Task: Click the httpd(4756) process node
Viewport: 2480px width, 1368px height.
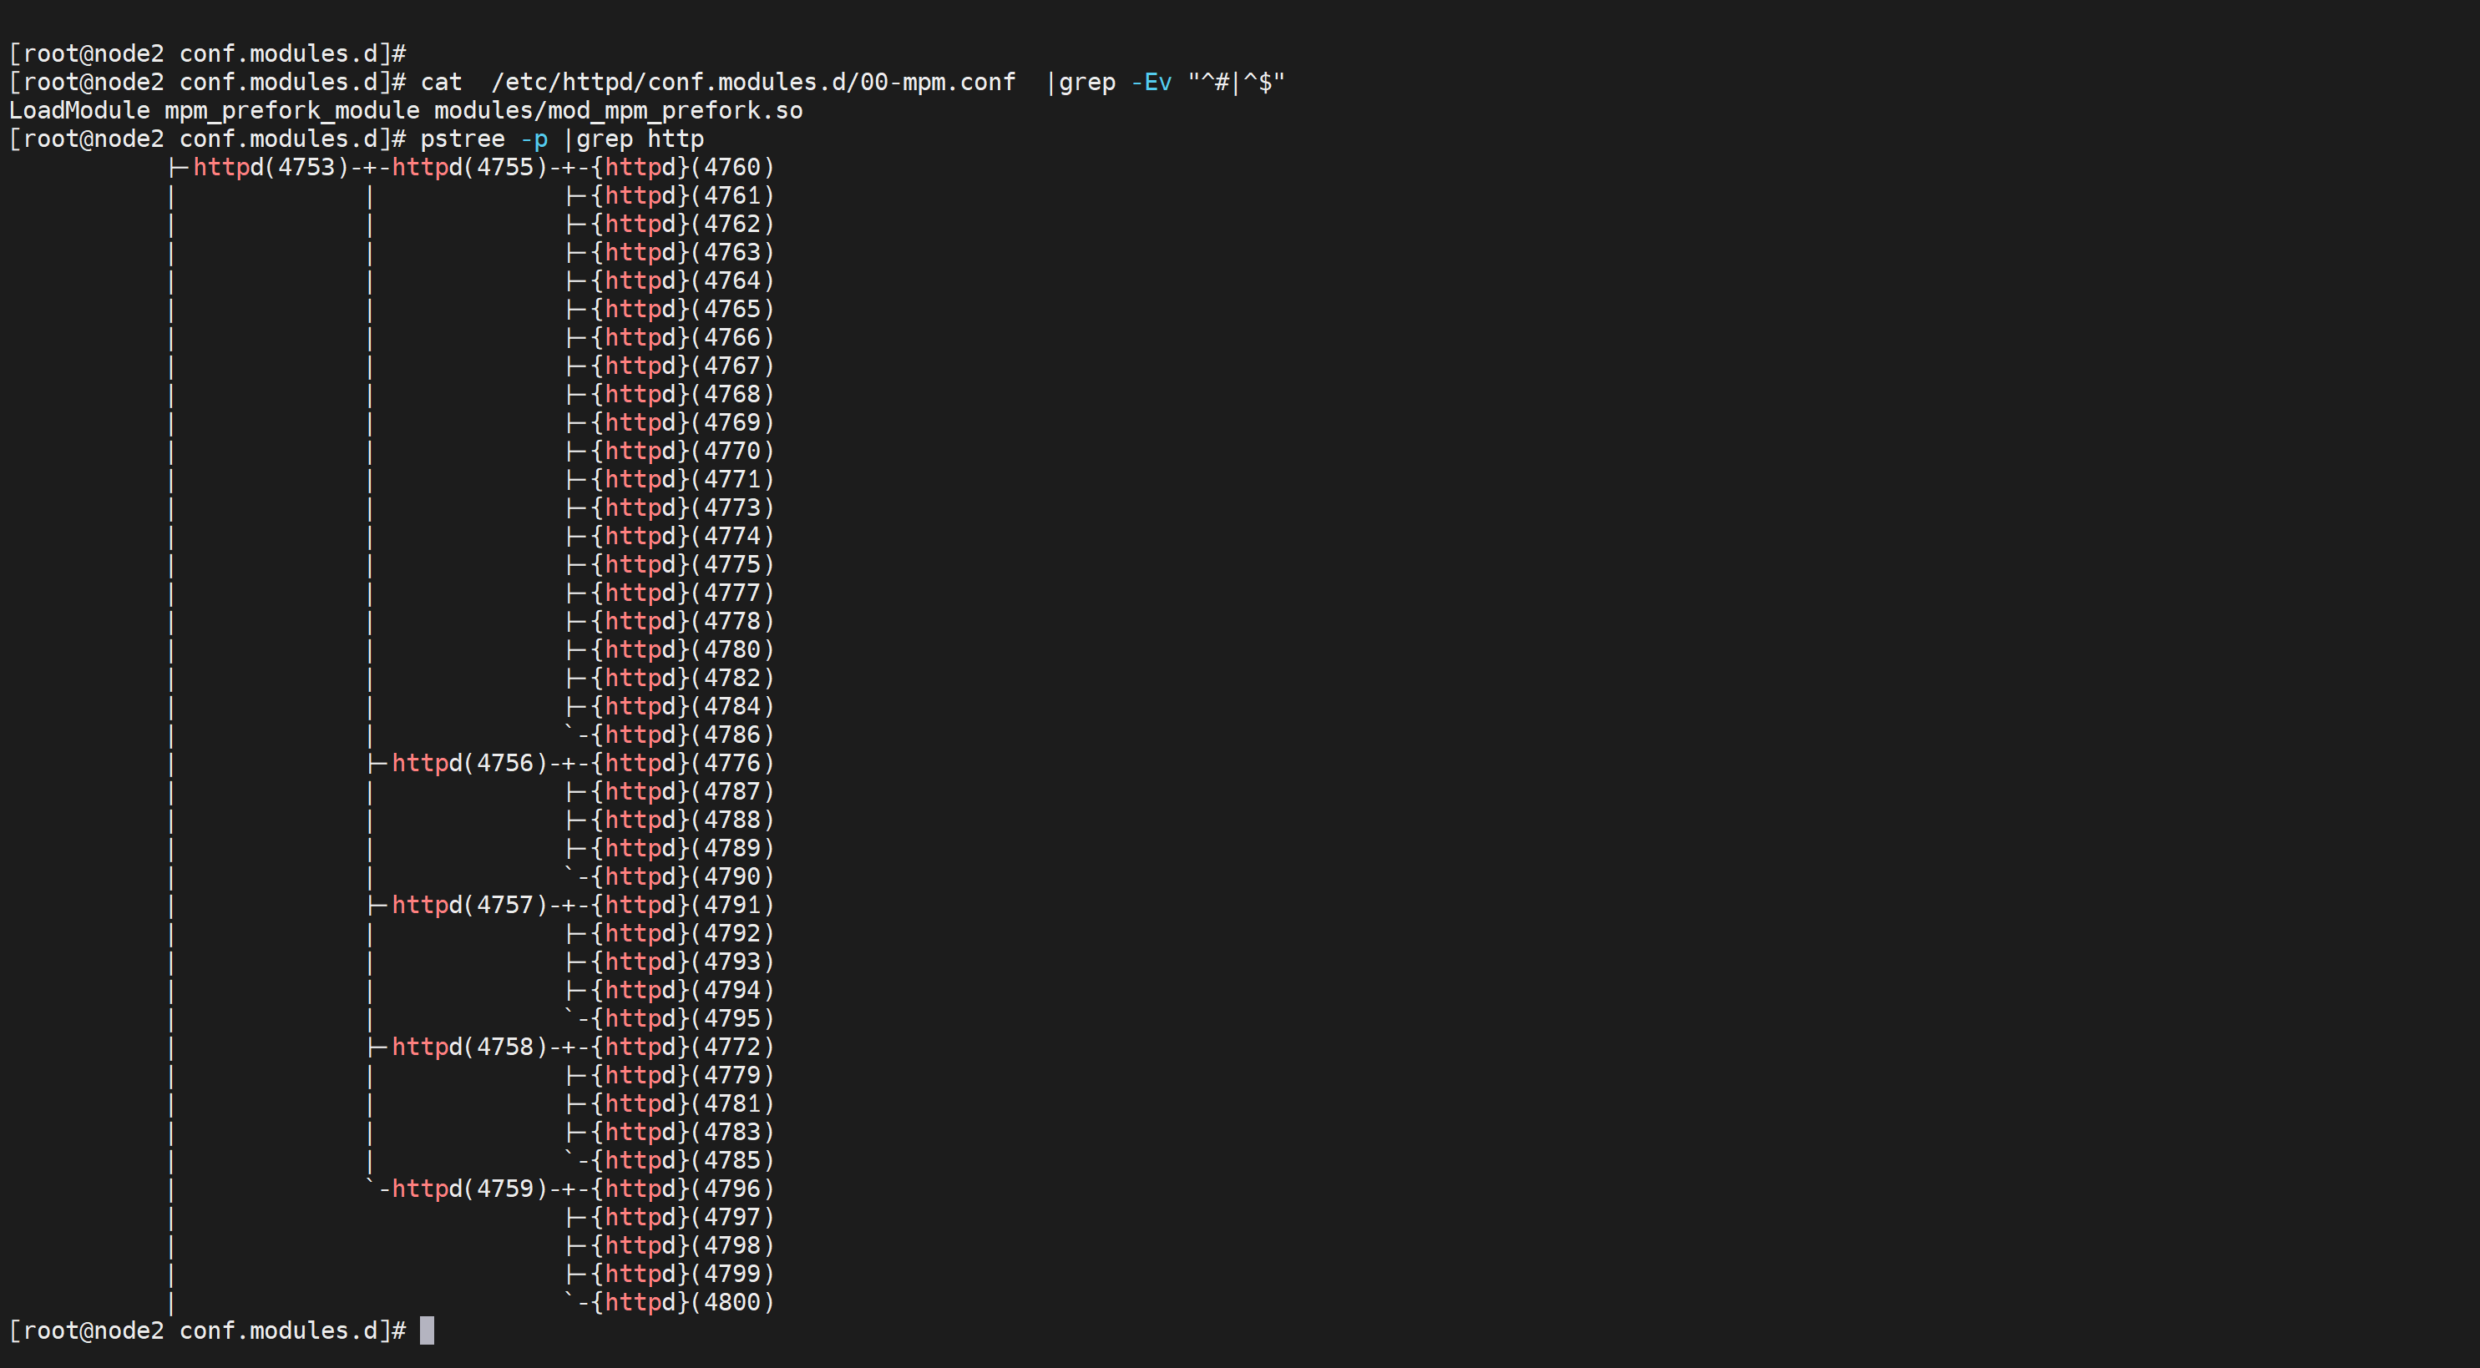Action: pos(468,764)
